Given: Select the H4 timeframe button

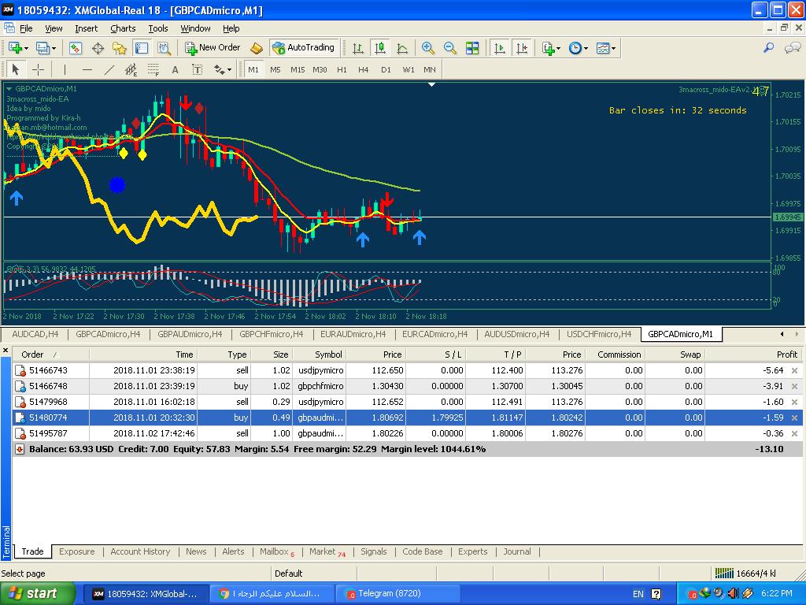Looking at the screenshot, I should click(363, 69).
